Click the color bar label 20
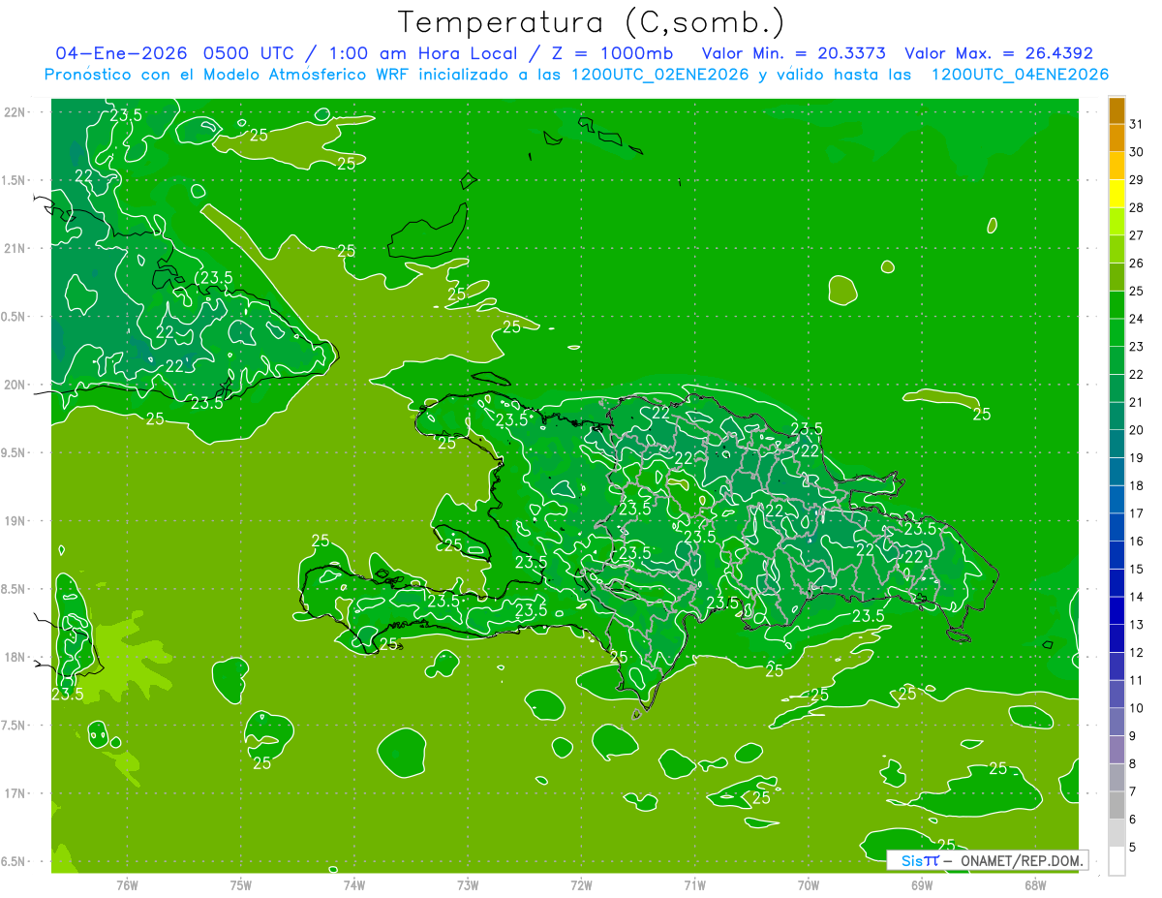Image resolution: width=1162 pixels, height=898 pixels. [1136, 430]
